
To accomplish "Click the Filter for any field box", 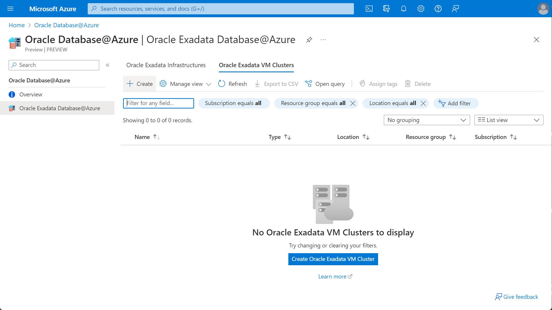I will coord(158,103).
